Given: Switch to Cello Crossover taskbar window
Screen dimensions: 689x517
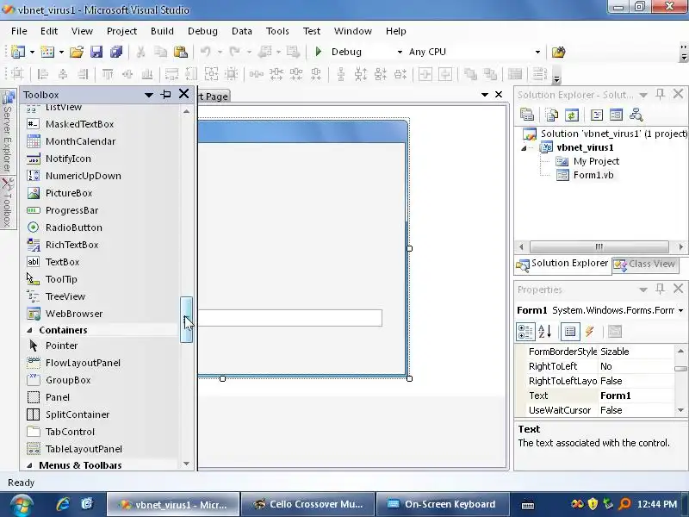Looking at the screenshot, I should (x=308, y=504).
